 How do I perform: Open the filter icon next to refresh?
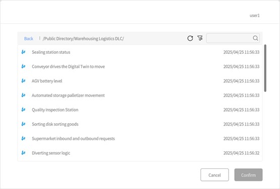coord(200,38)
